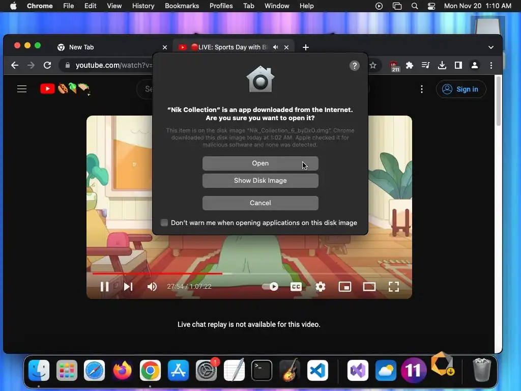Open the Apple menu

click(13, 6)
